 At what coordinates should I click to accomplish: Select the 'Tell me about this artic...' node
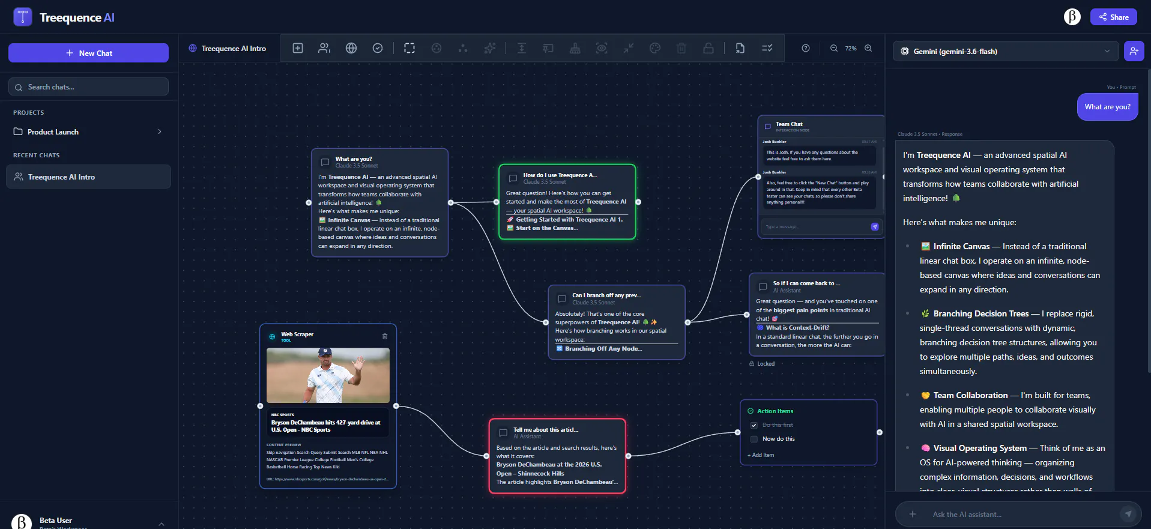[x=558, y=456]
